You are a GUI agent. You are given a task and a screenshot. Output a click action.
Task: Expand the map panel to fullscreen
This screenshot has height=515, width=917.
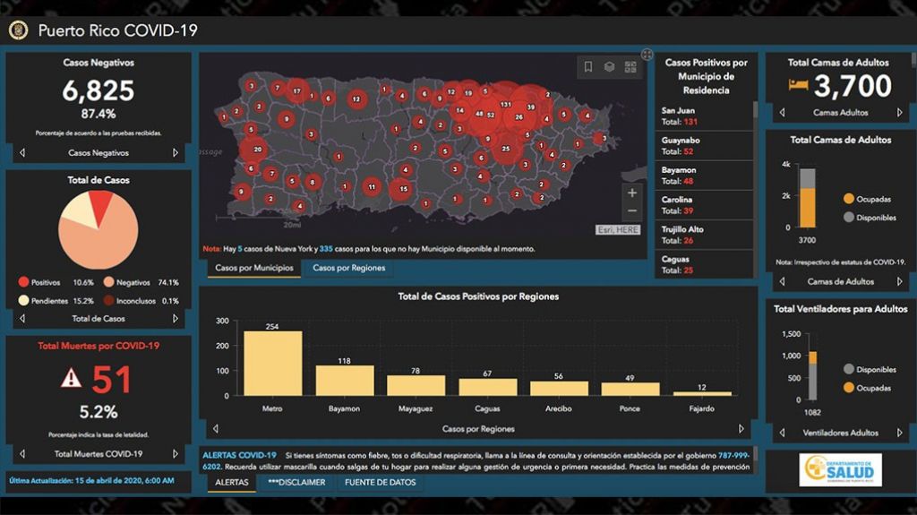pos(647,56)
